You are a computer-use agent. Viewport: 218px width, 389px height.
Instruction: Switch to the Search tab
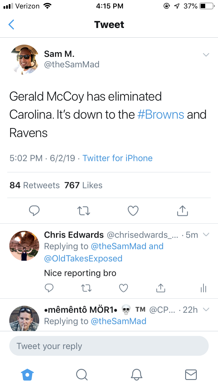[82, 374]
